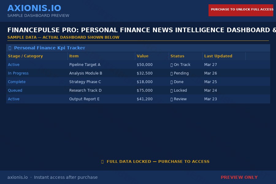Click the On Track status icon
The width and height of the screenshot is (276, 184).
(x=171, y=65)
